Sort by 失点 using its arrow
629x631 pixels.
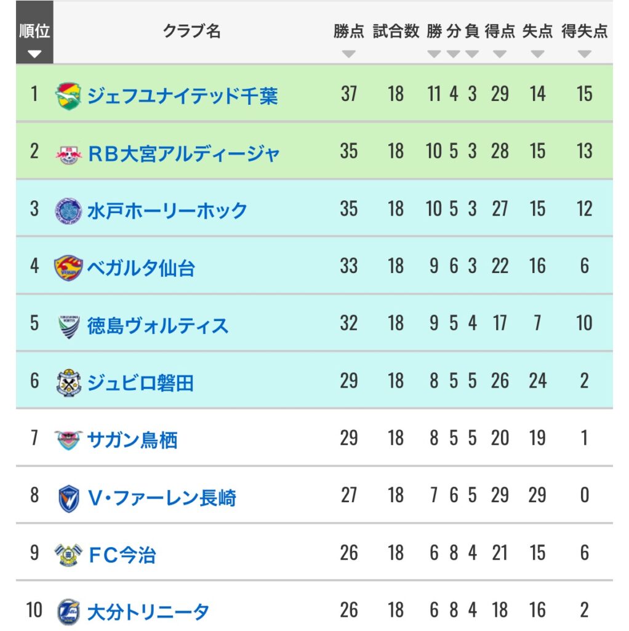tap(537, 54)
